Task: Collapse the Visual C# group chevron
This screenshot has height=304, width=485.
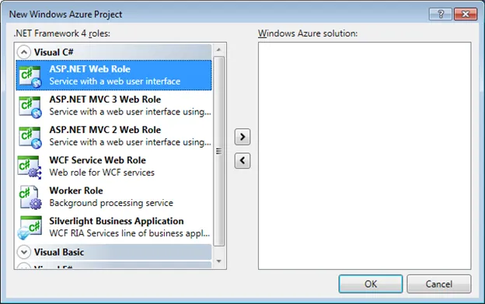Action: [24, 52]
